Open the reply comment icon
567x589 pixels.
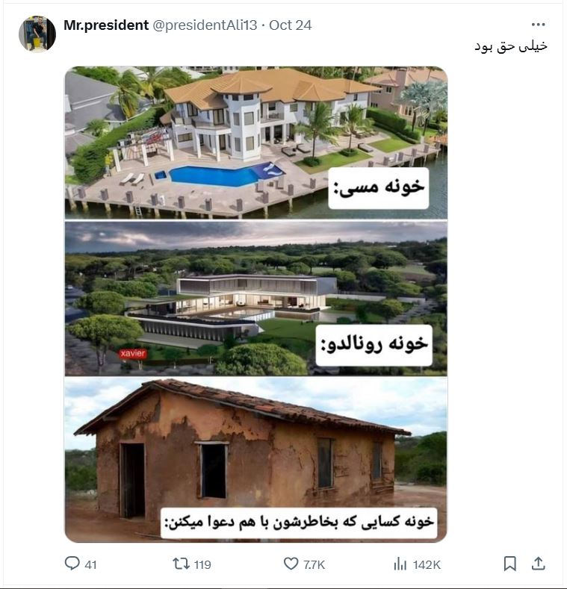[72, 564]
